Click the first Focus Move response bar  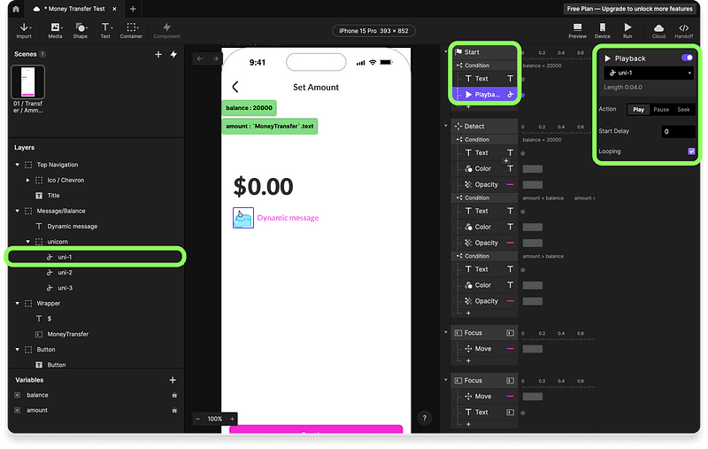(x=533, y=349)
